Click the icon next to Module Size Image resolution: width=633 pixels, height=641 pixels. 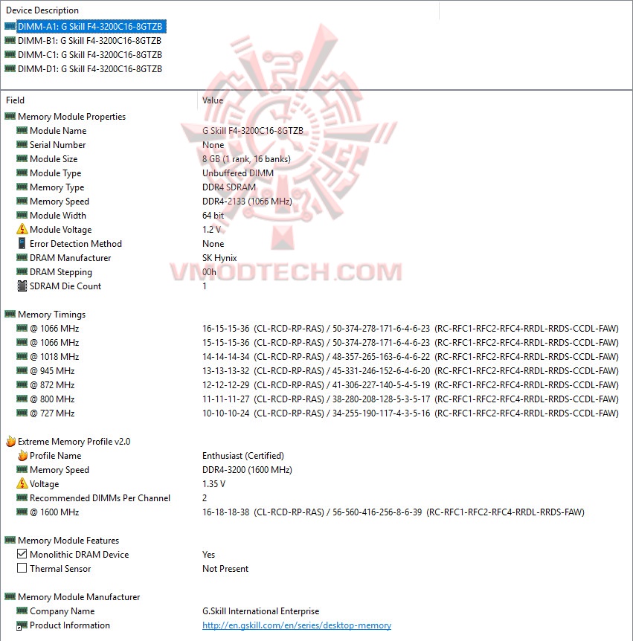tap(22, 158)
